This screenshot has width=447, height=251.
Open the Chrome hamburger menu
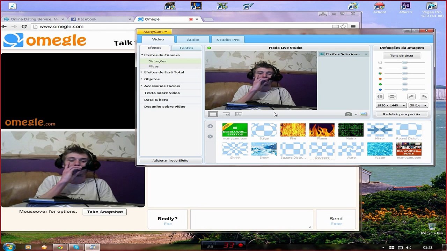tap(353, 26)
